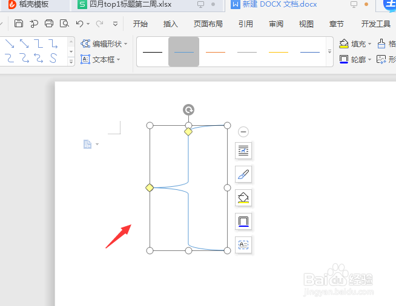Screen dimensions: 396x306
Task: Open the 审阅 tab
Action: [x=276, y=24]
